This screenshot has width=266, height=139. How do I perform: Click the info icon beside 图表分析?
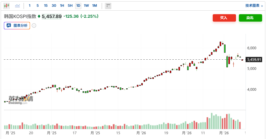34,26
